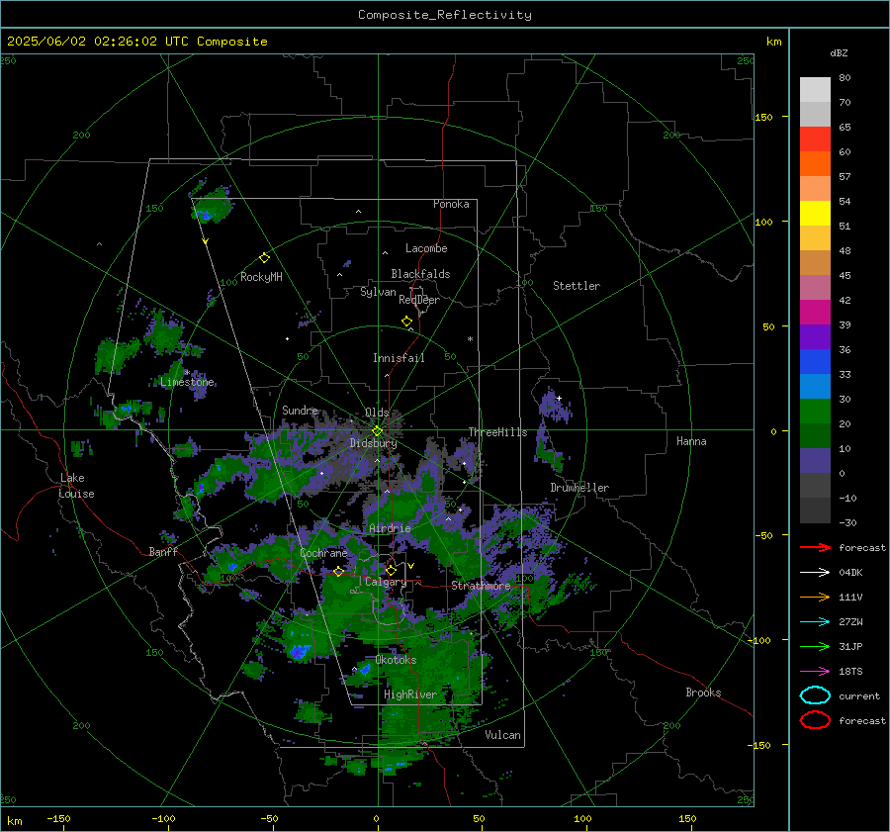This screenshot has height=832, width=890.
Task: Click the Sylvan label on map
Action: 378,292
